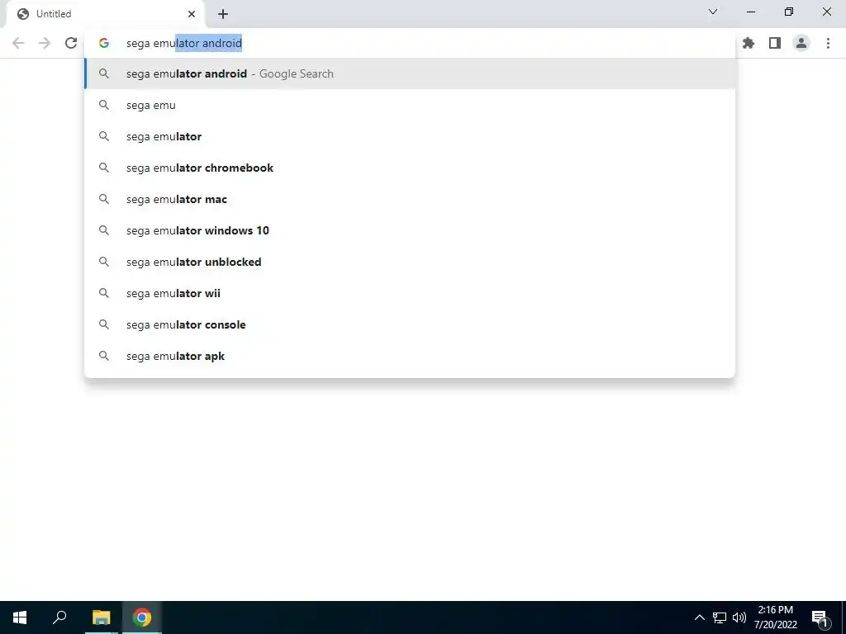The width and height of the screenshot is (846, 634).
Task: Choose 'sega emulator apk' suggestion
Action: (410, 356)
